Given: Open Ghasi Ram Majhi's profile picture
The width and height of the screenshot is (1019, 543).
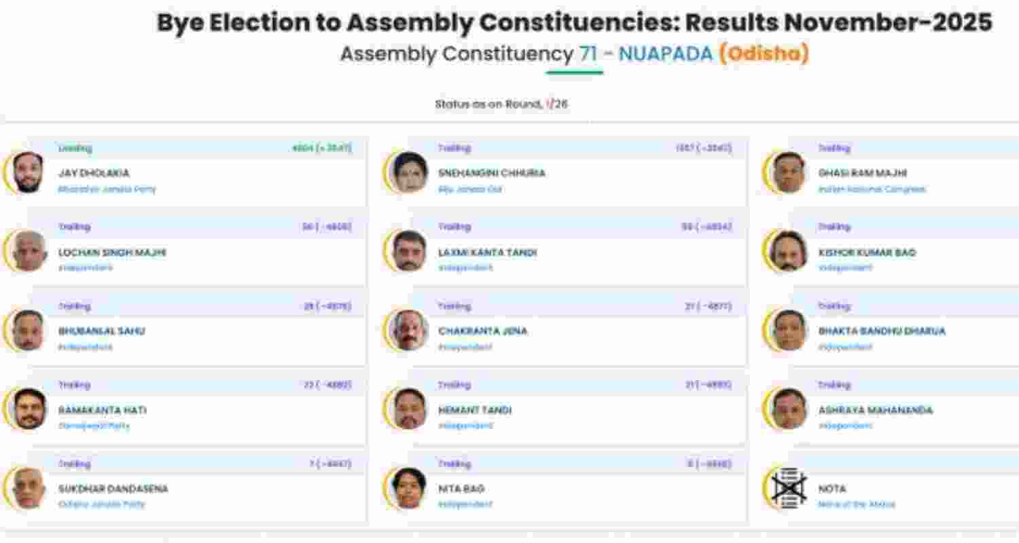Looking at the screenshot, I should 788,172.
